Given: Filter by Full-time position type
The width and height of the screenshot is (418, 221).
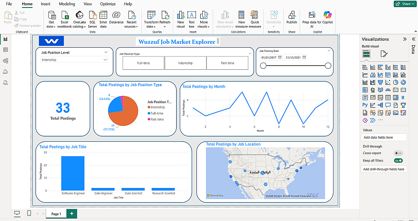Looking at the screenshot, I should 143,63.
